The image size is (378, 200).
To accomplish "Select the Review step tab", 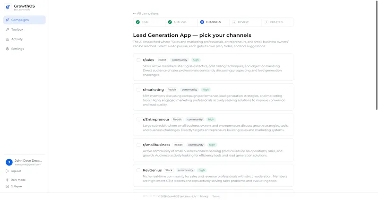I will (246, 22).
